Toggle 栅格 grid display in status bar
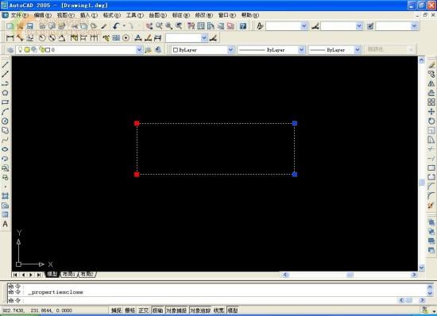This screenshot has width=437, height=316. point(130,310)
